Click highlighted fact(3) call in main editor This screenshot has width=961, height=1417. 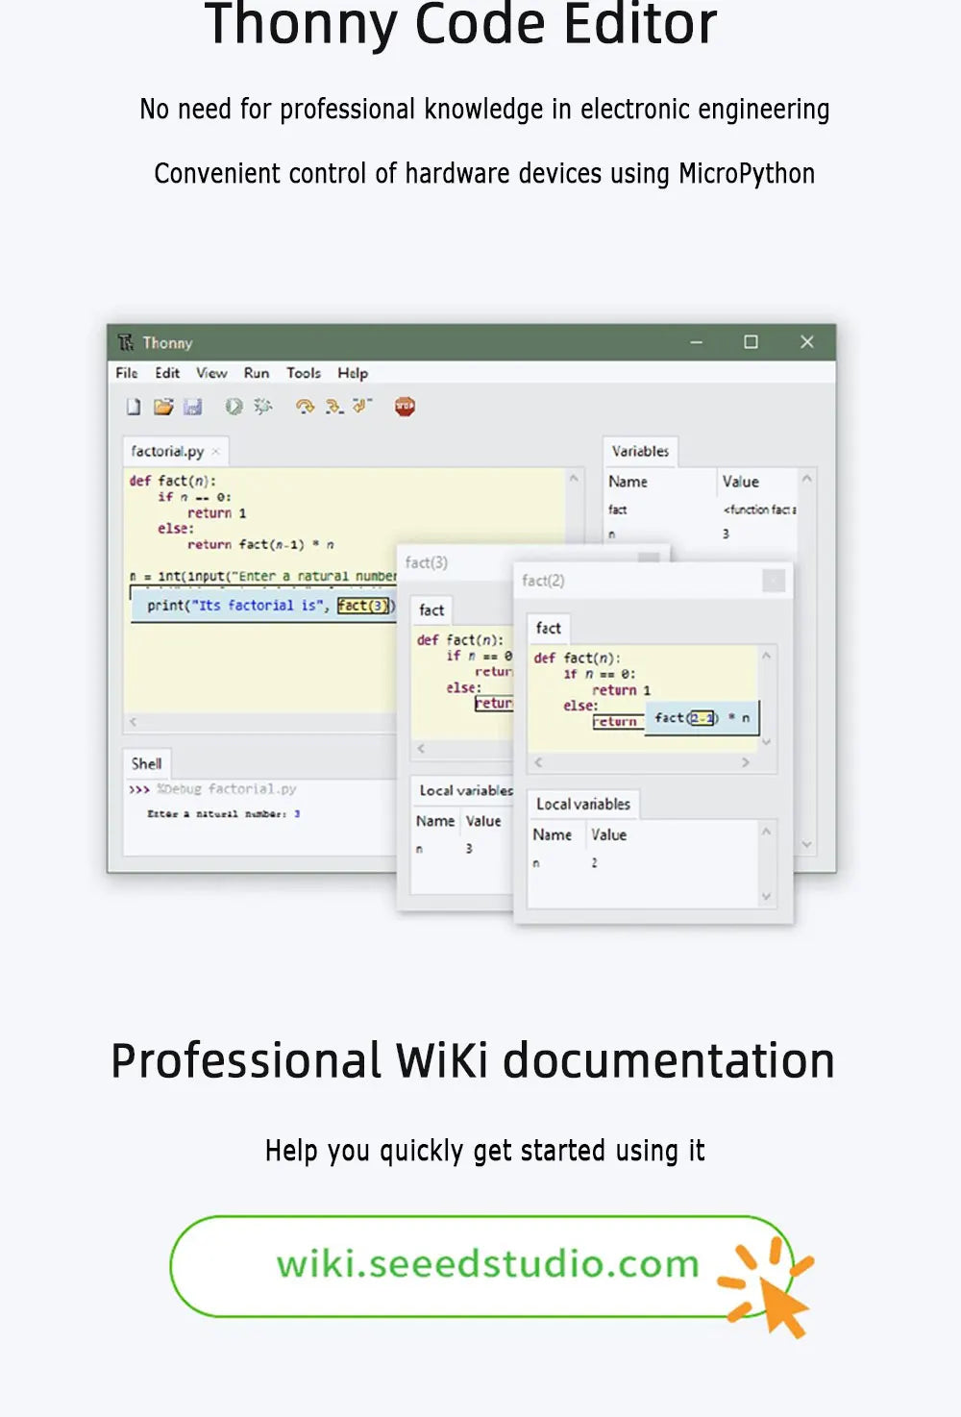click(x=363, y=606)
